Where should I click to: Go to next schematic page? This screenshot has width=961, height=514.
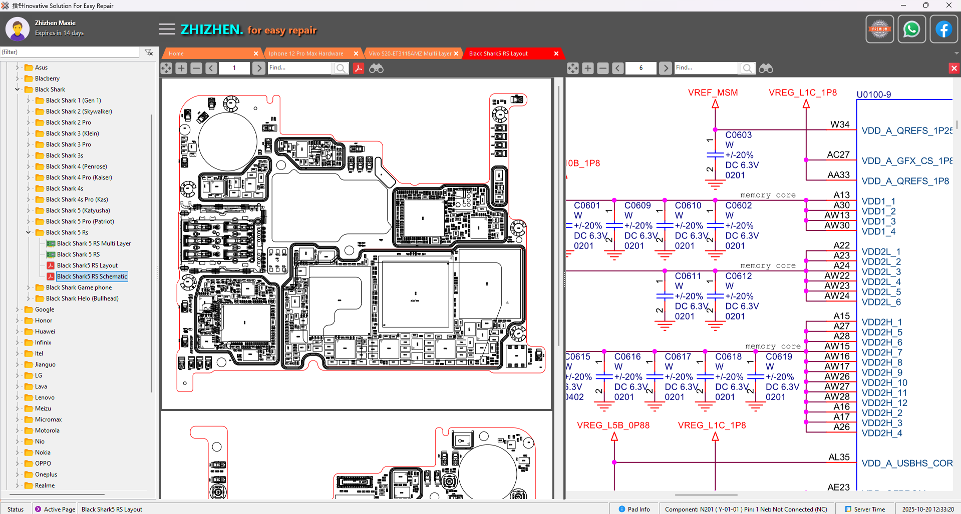click(x=665, y=68)
